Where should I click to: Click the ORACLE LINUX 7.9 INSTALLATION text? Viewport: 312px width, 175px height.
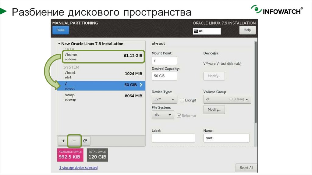(x=224, y=23)
